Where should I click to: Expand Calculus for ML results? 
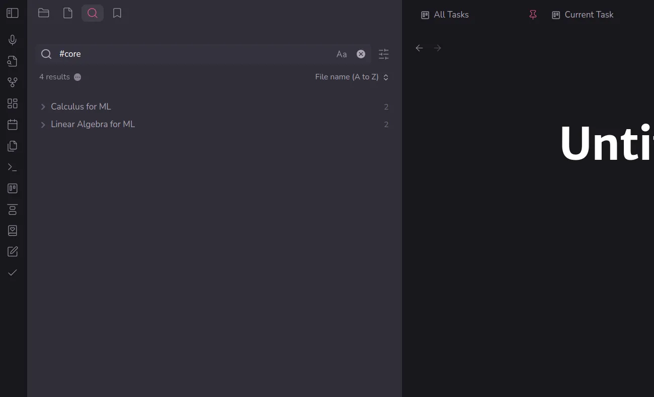coord(43,107)
